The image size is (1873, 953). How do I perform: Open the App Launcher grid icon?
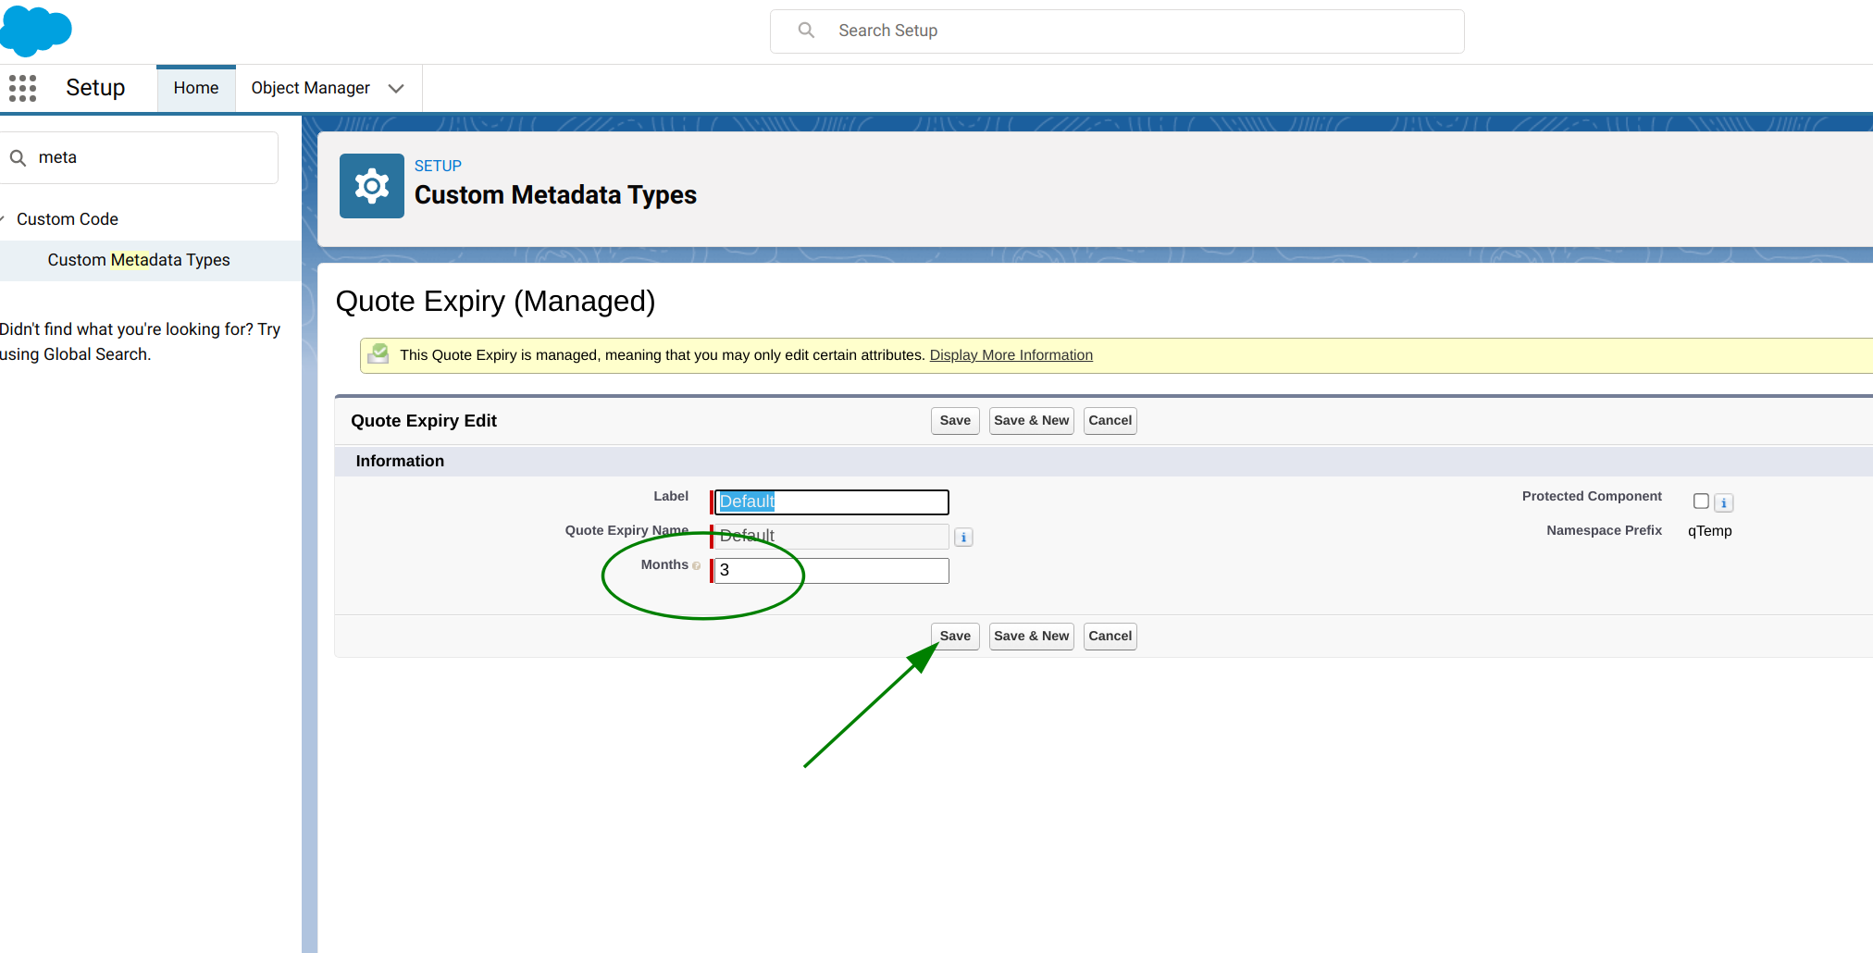[x=22, y=88]
